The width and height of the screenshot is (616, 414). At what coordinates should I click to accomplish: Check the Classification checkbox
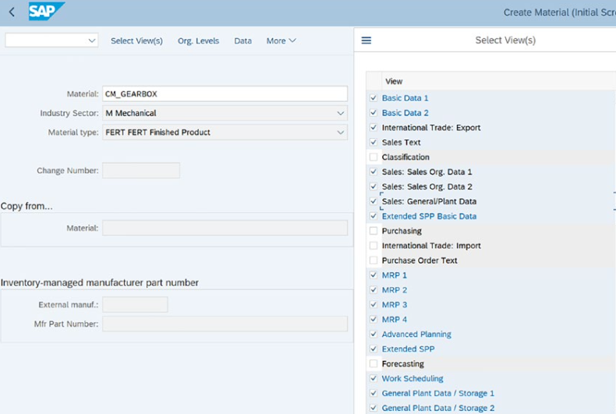point(373,157)
